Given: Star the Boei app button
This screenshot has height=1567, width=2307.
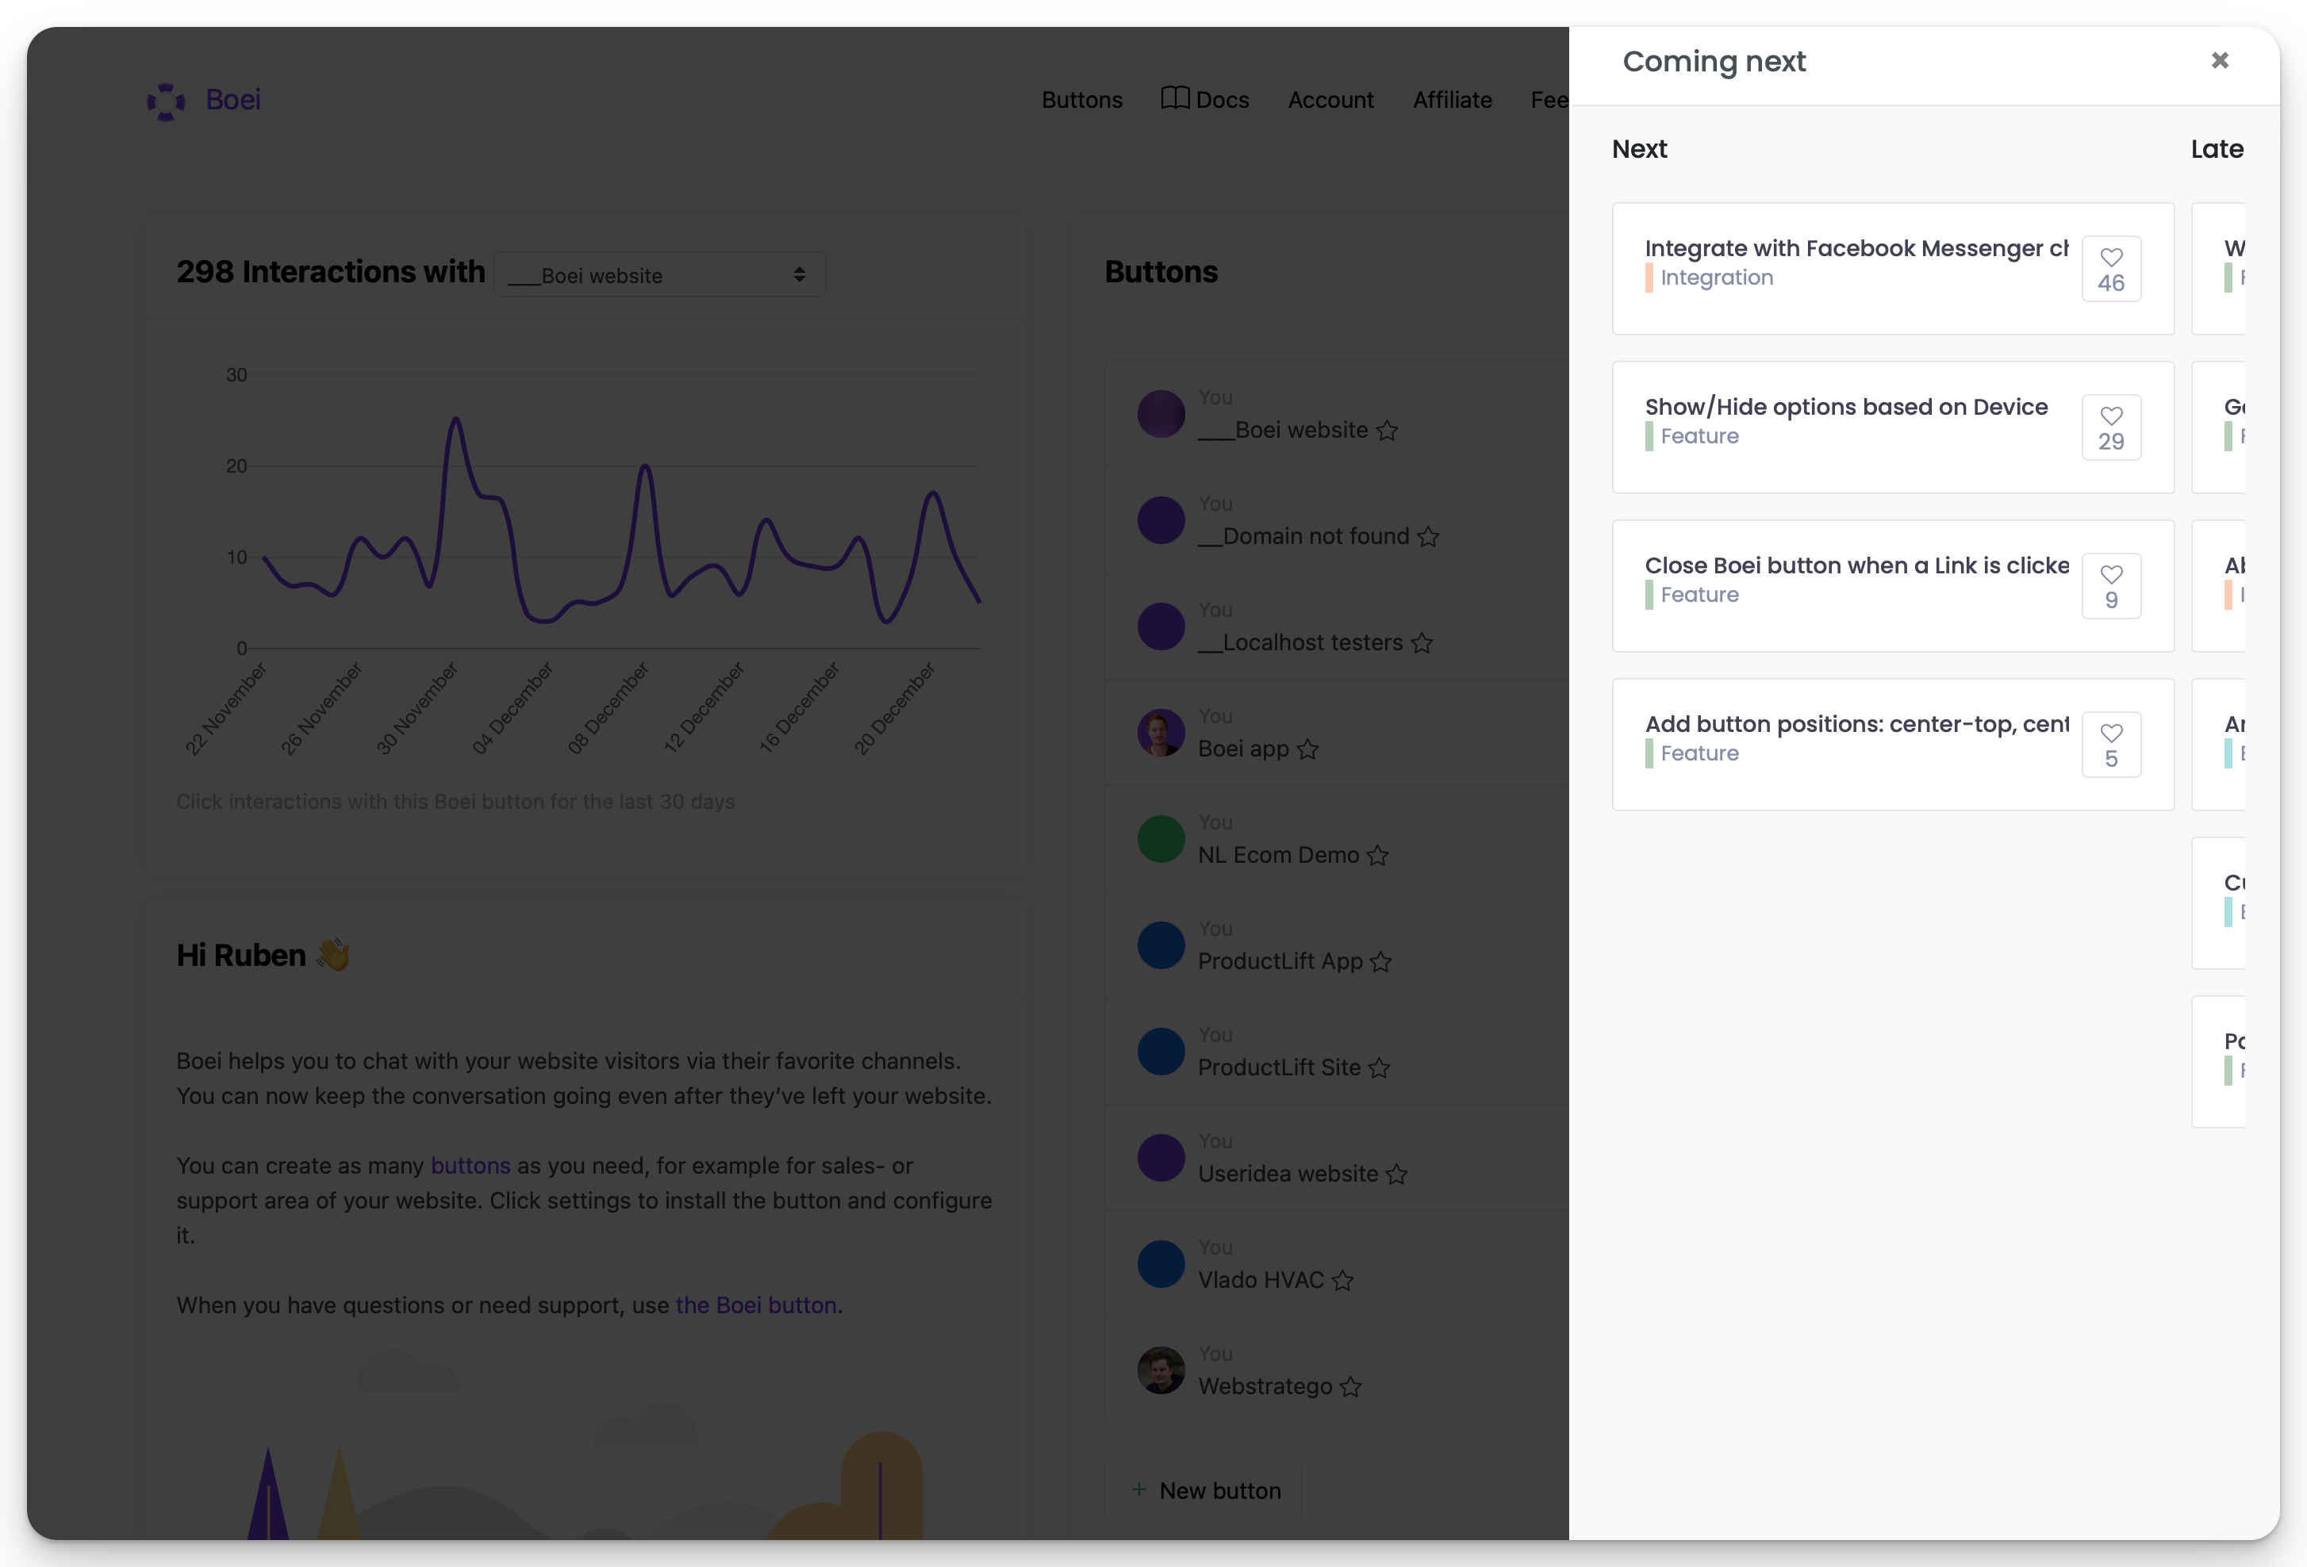Looking at the screenshot, I should [x=1307, y=749].
